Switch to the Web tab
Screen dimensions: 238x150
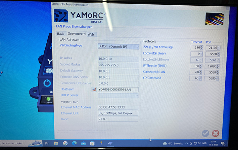pos(91,34)
